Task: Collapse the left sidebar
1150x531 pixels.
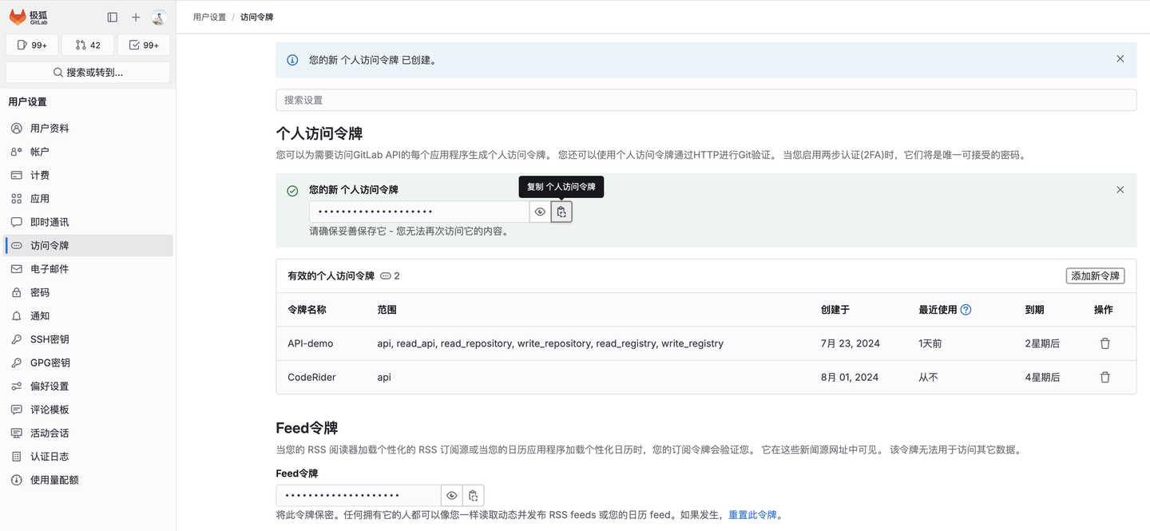Action: [x=112, y=16]
